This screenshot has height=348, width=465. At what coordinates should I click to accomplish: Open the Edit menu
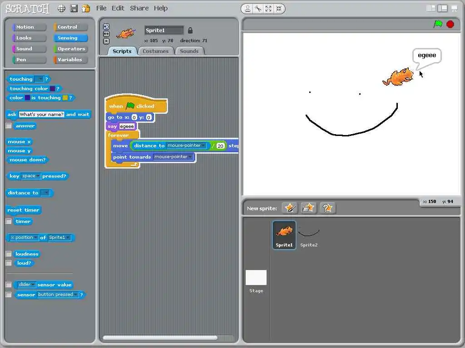coord(118,8)
